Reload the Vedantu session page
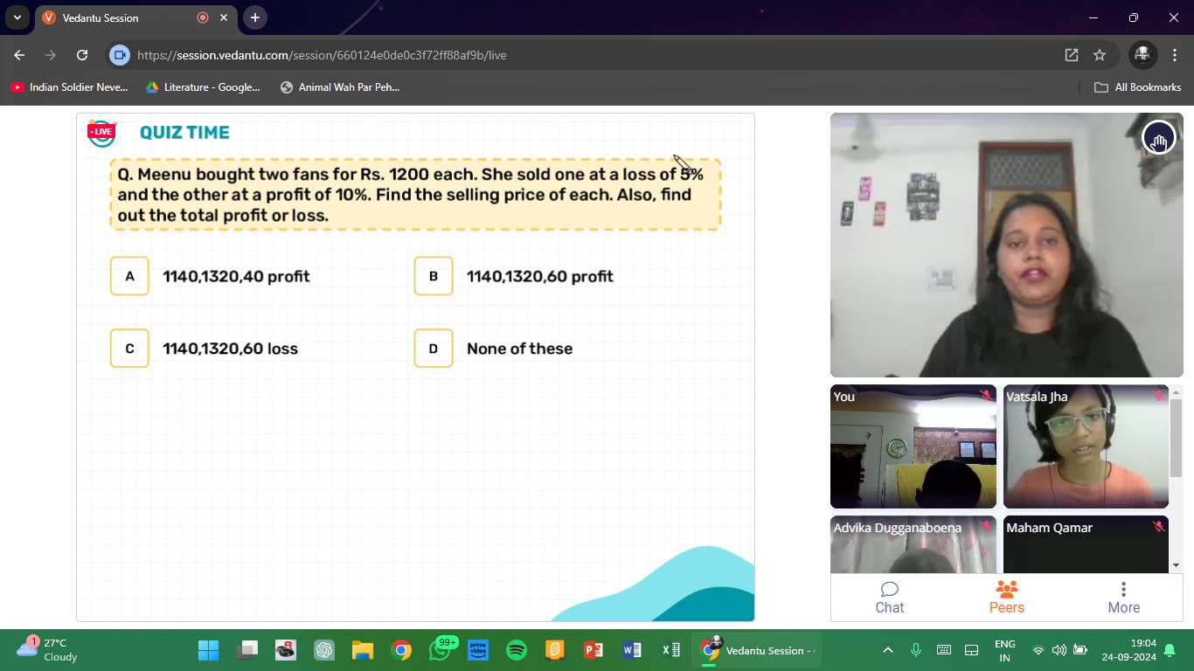 coord(82,55)
